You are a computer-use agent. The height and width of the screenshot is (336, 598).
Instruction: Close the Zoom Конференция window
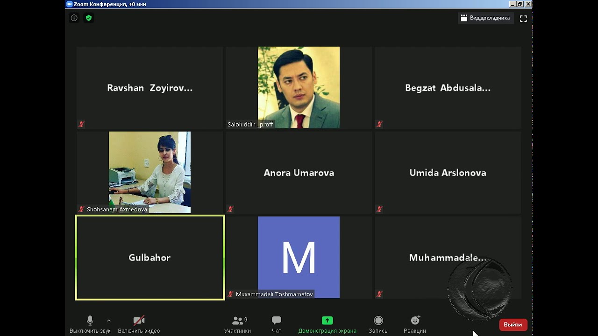click(x=528, y=4)
